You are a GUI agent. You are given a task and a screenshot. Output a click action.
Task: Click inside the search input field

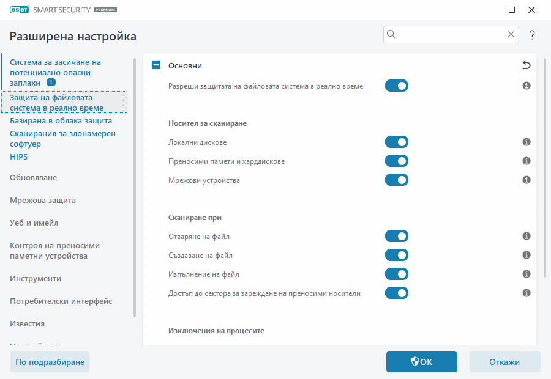tap(447, 34)
